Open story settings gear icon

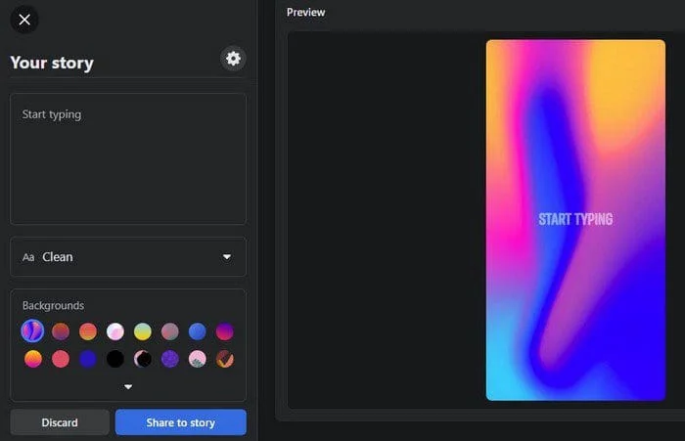233,59
